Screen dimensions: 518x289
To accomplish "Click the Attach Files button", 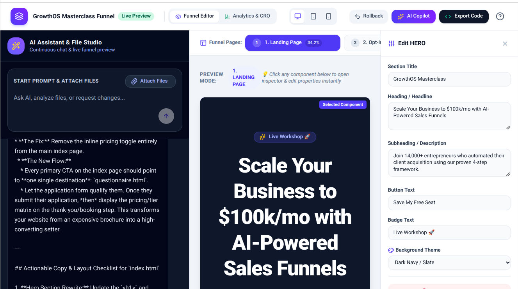I will tap(150, 81).
